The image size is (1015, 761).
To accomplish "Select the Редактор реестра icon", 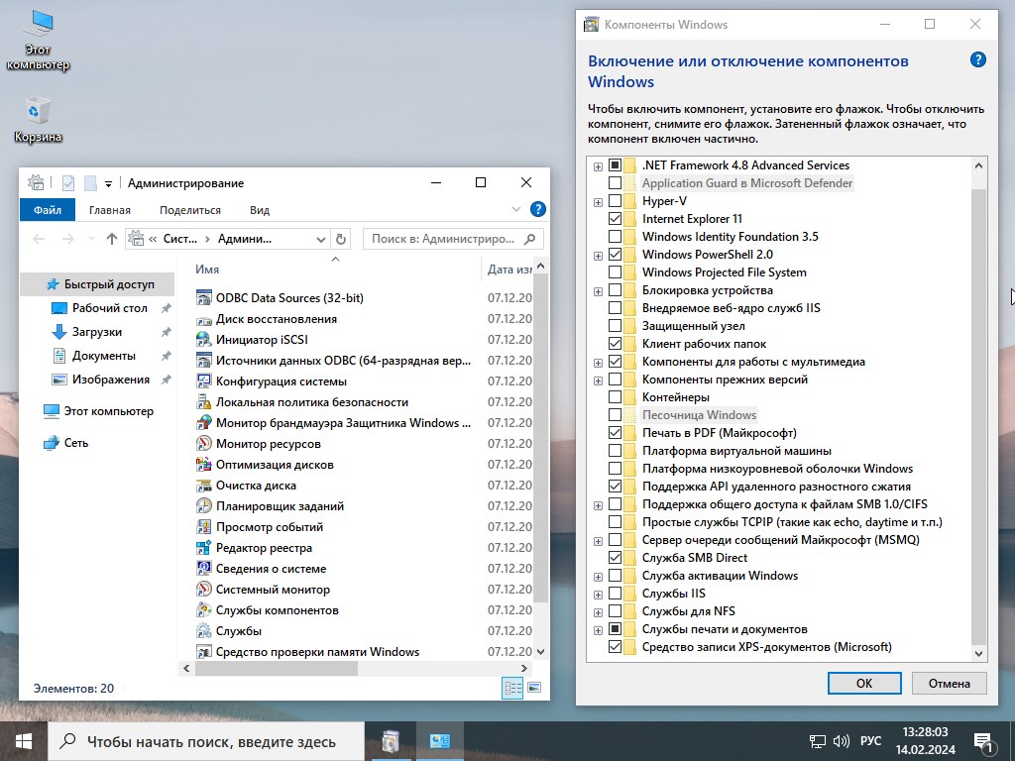I will [x=204, y=547].
